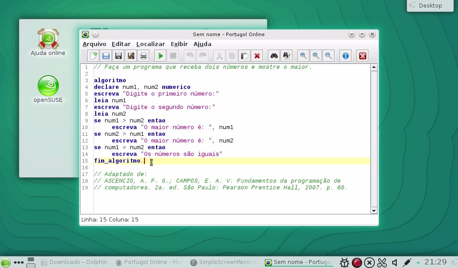The image size is (458, 268).
Task: Create a new file with the toolbar icon
Action: pos(93,56)
